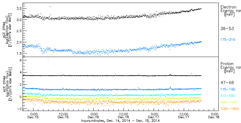Select the 12:00 time label above Dec.17

[184, 114]
